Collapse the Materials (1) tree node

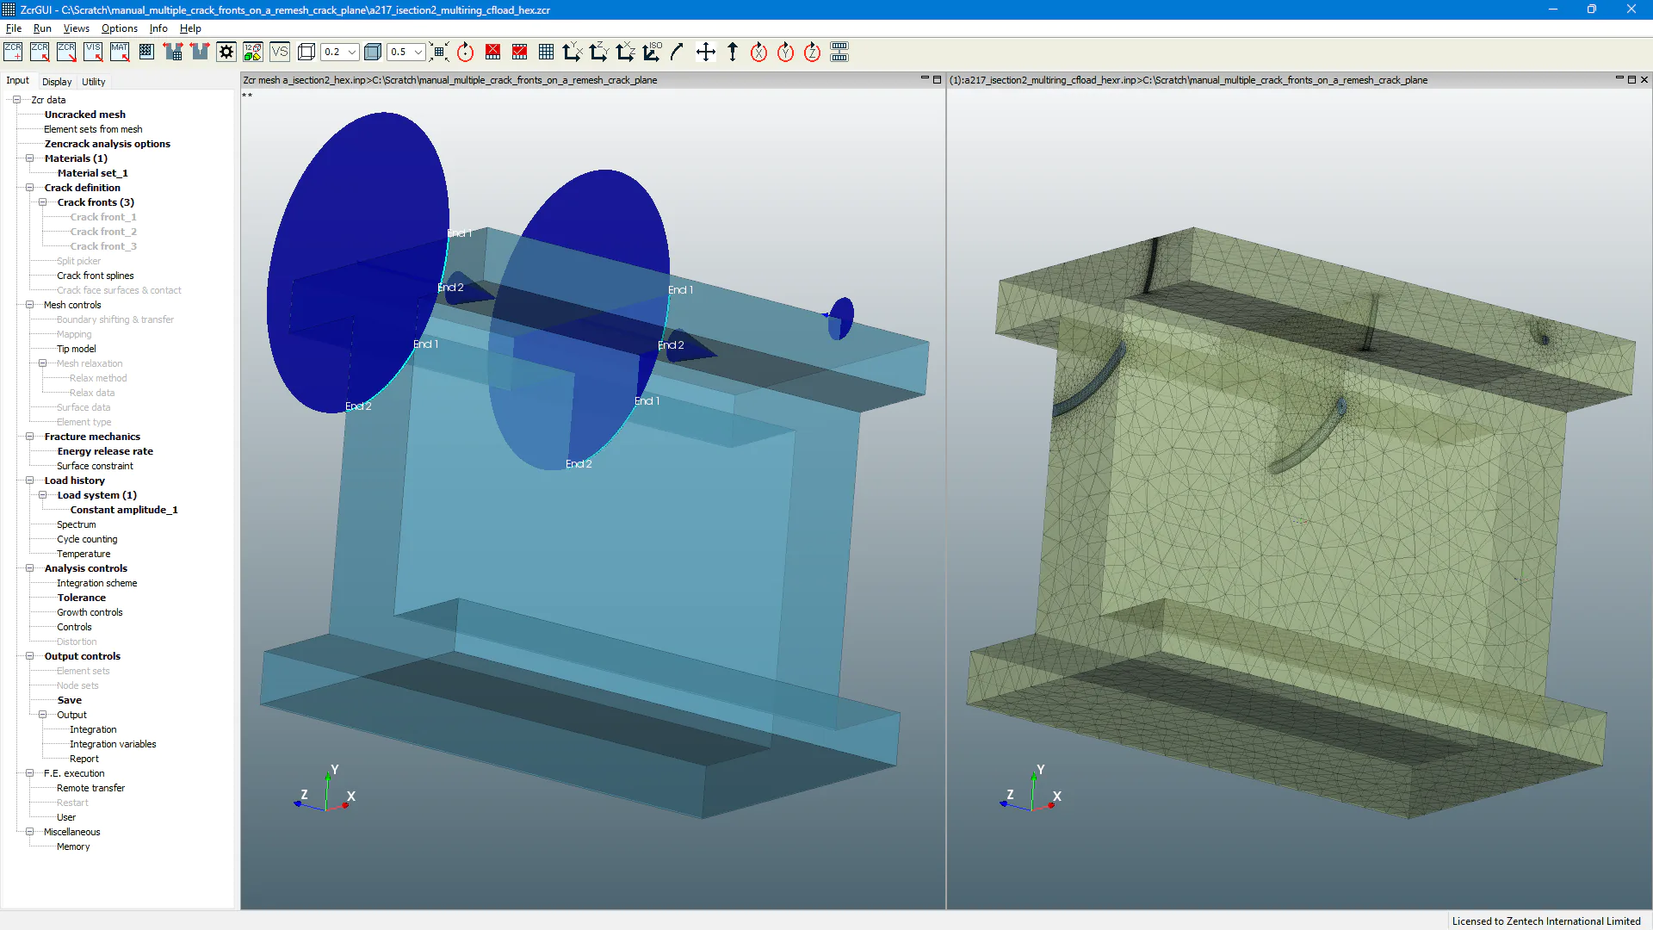coord(29,158)
